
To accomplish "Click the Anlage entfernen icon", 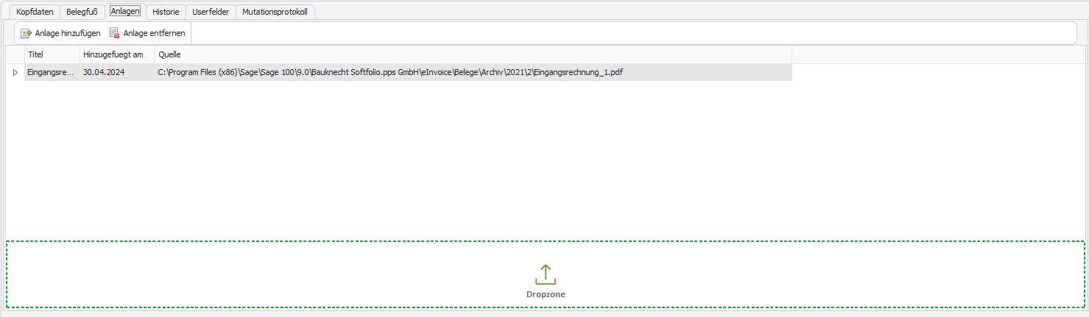I will (x=114, y=33).
